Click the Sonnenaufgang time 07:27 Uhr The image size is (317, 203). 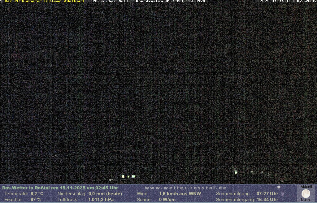coord(267,194)
